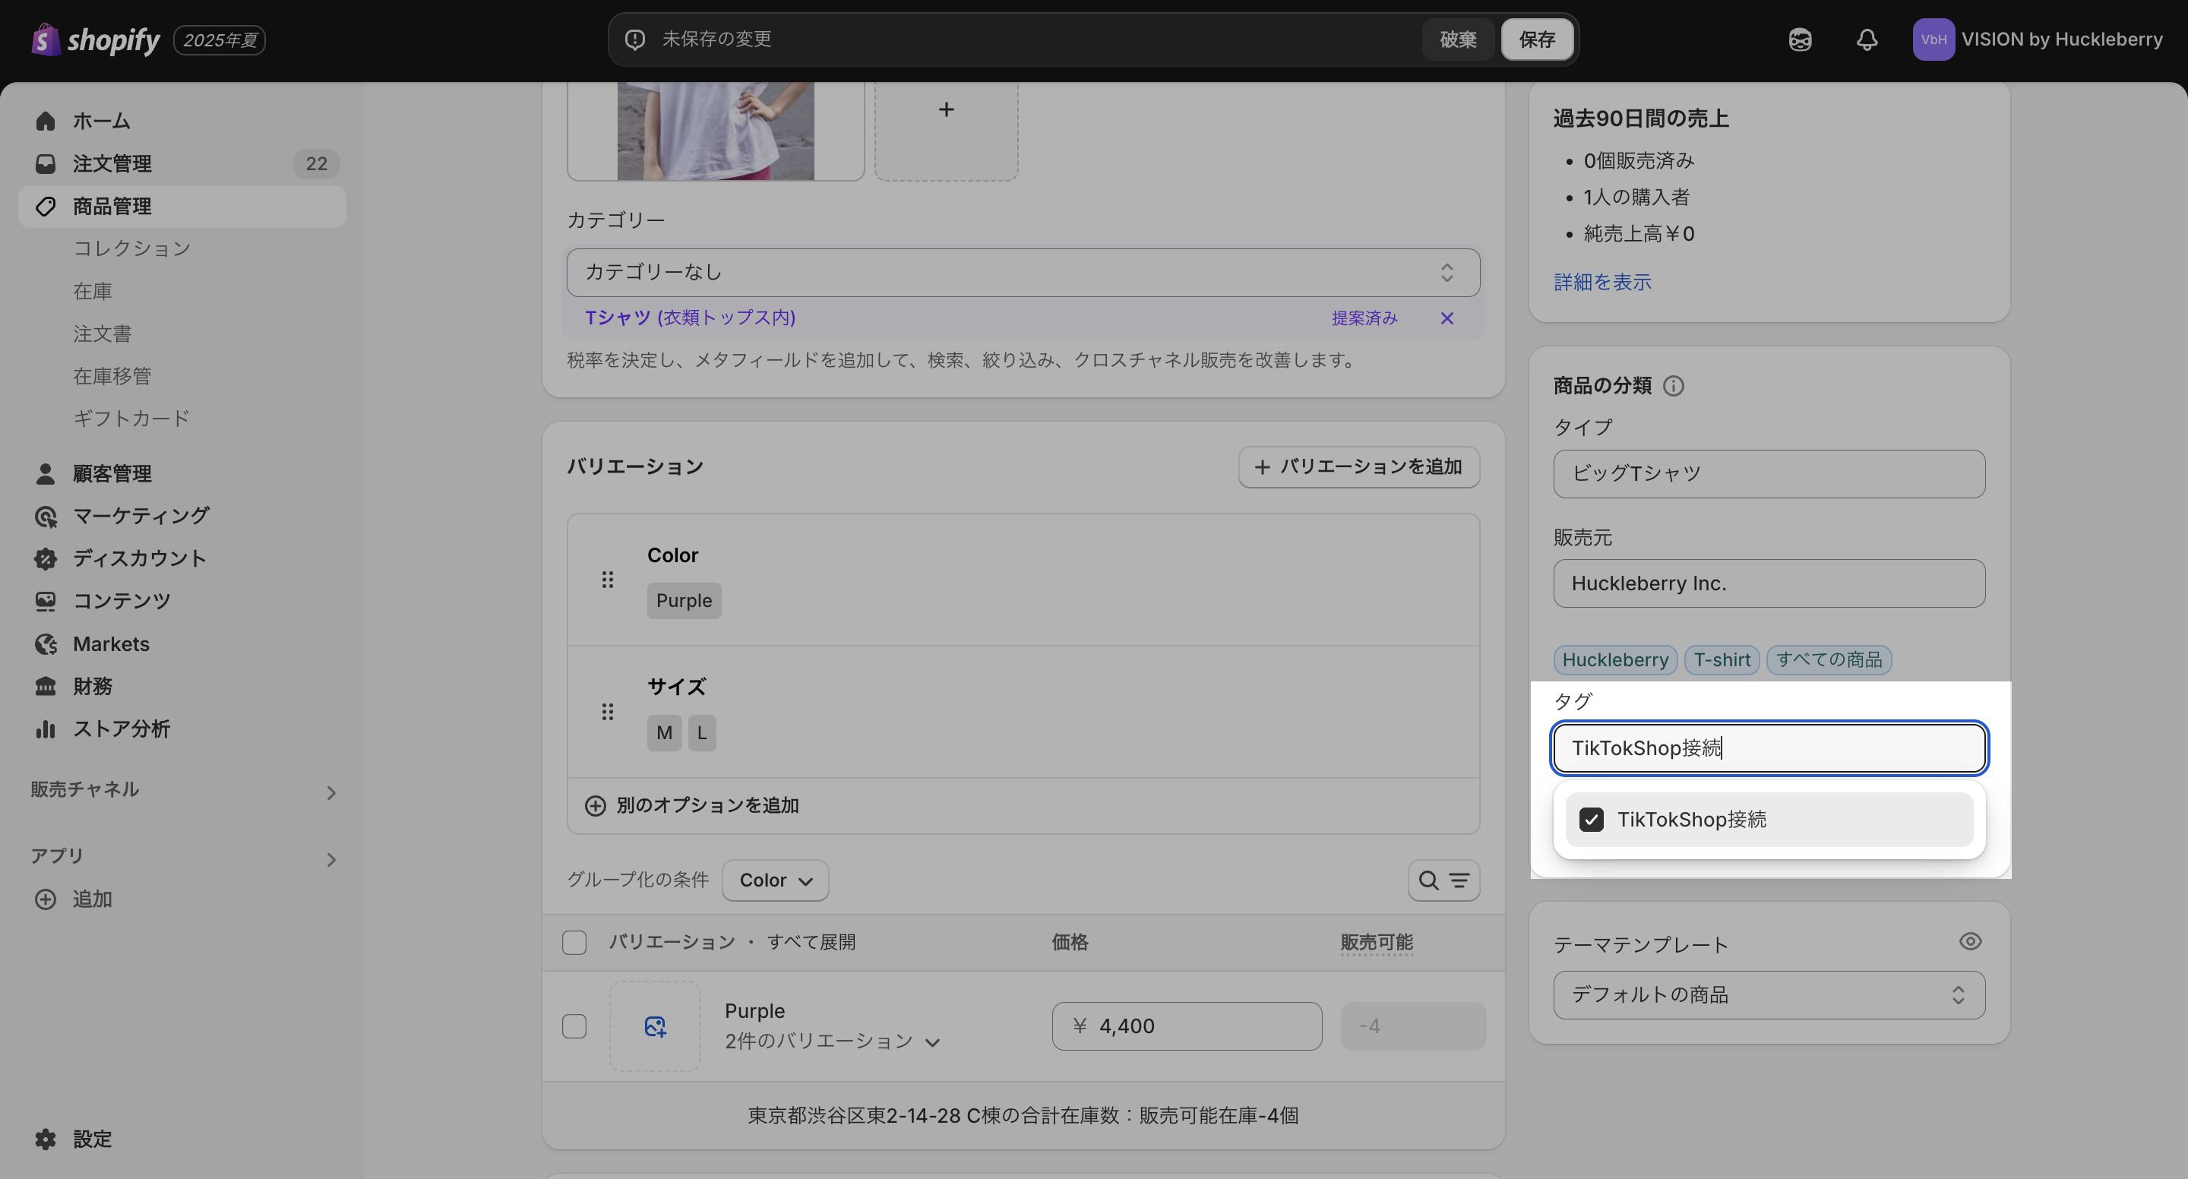This screenshot has height=1179, width=2188.
Task: Check the select-all variations checkbox
Action: (574, 943)
